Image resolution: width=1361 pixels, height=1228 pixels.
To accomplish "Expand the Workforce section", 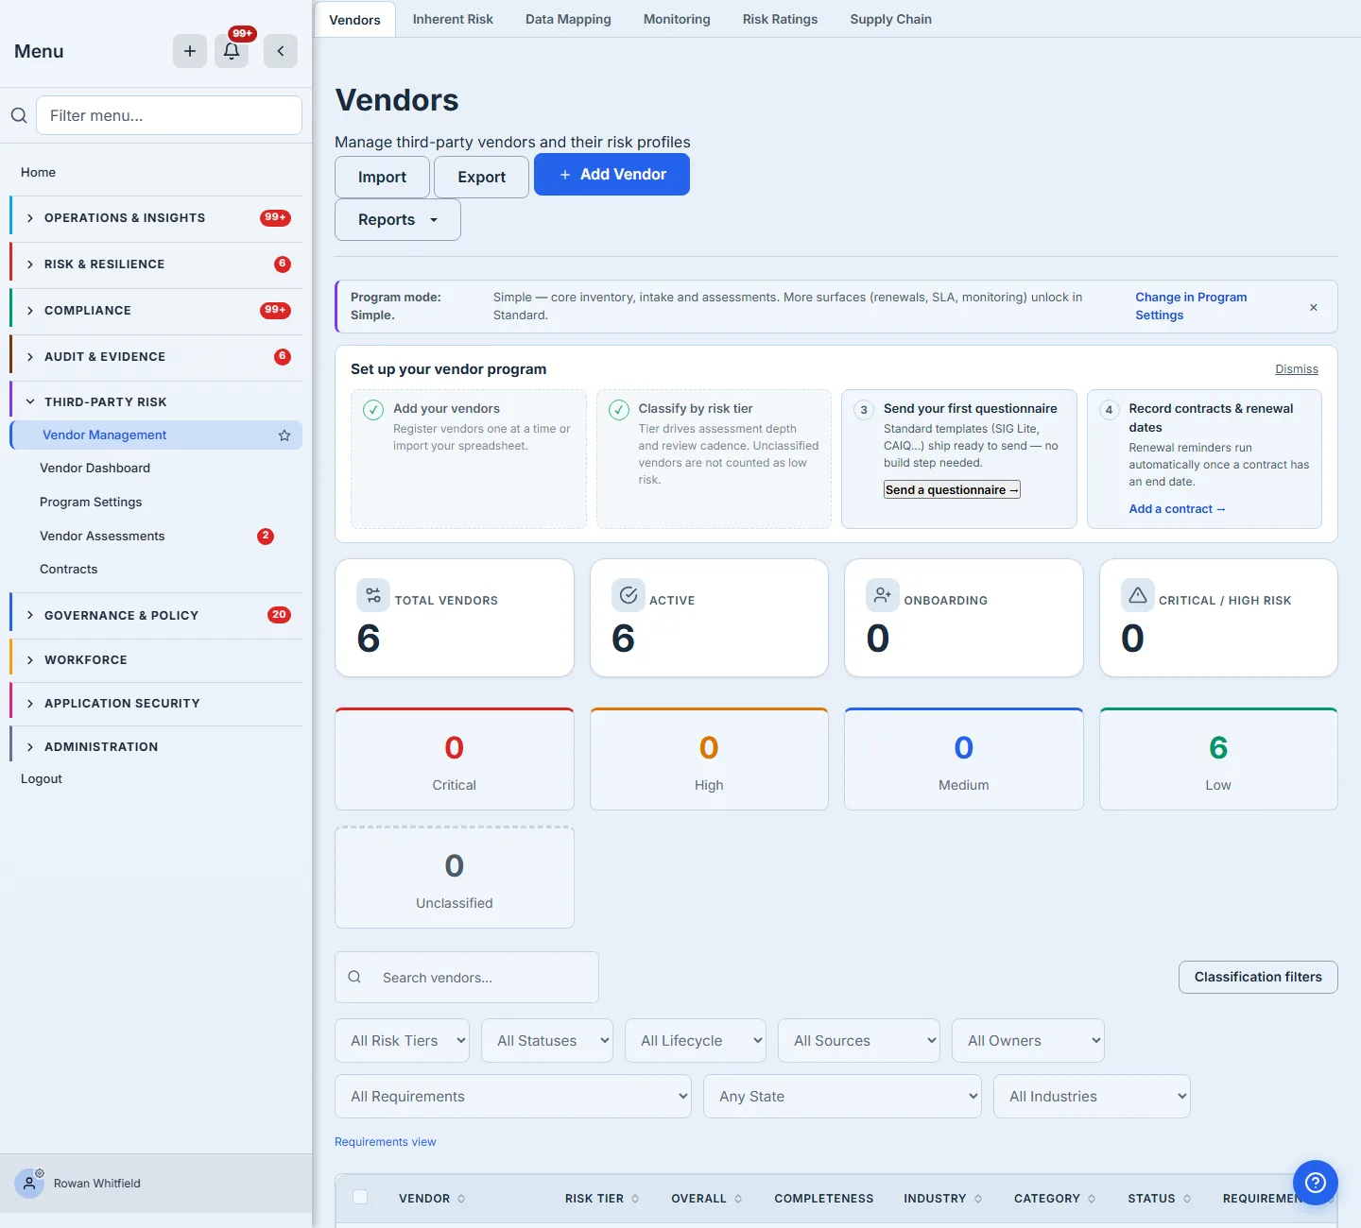I will (156, 660).
